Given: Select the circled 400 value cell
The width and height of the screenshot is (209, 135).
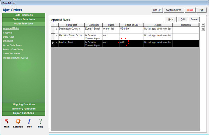Looking at the screenshot, I should point(131,44).
